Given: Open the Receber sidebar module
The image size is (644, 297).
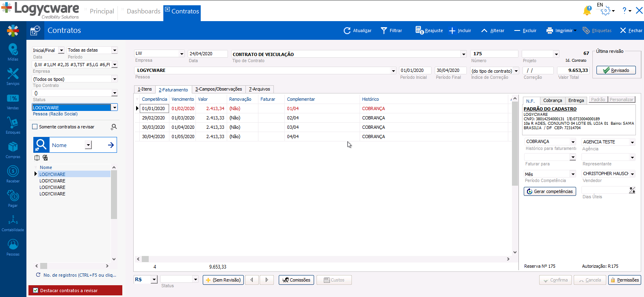Looking at the screenshot, I should tap(13, 174).
